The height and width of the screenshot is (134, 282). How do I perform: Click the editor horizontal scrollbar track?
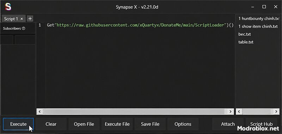click(x=135, y=111)
